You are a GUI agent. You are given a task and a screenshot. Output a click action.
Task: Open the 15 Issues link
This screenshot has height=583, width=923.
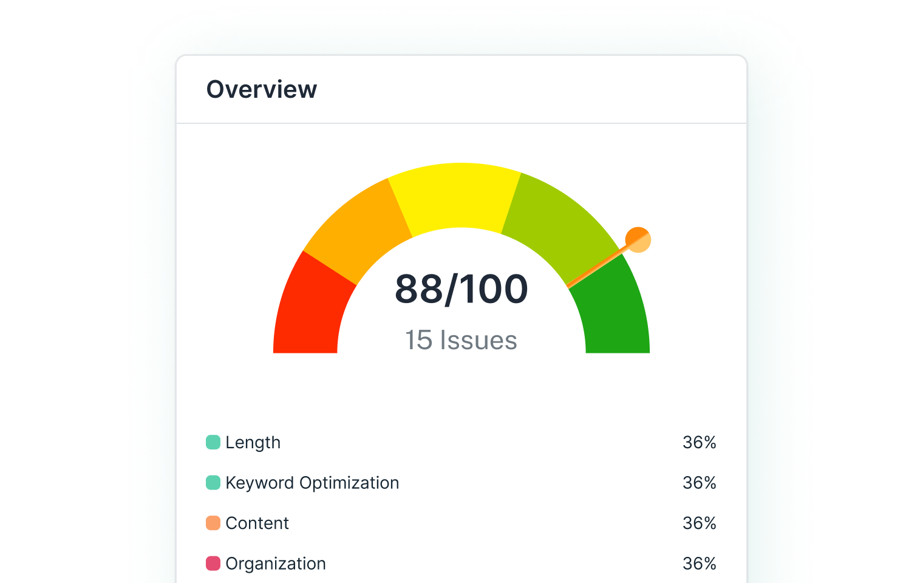pos(461,340)
